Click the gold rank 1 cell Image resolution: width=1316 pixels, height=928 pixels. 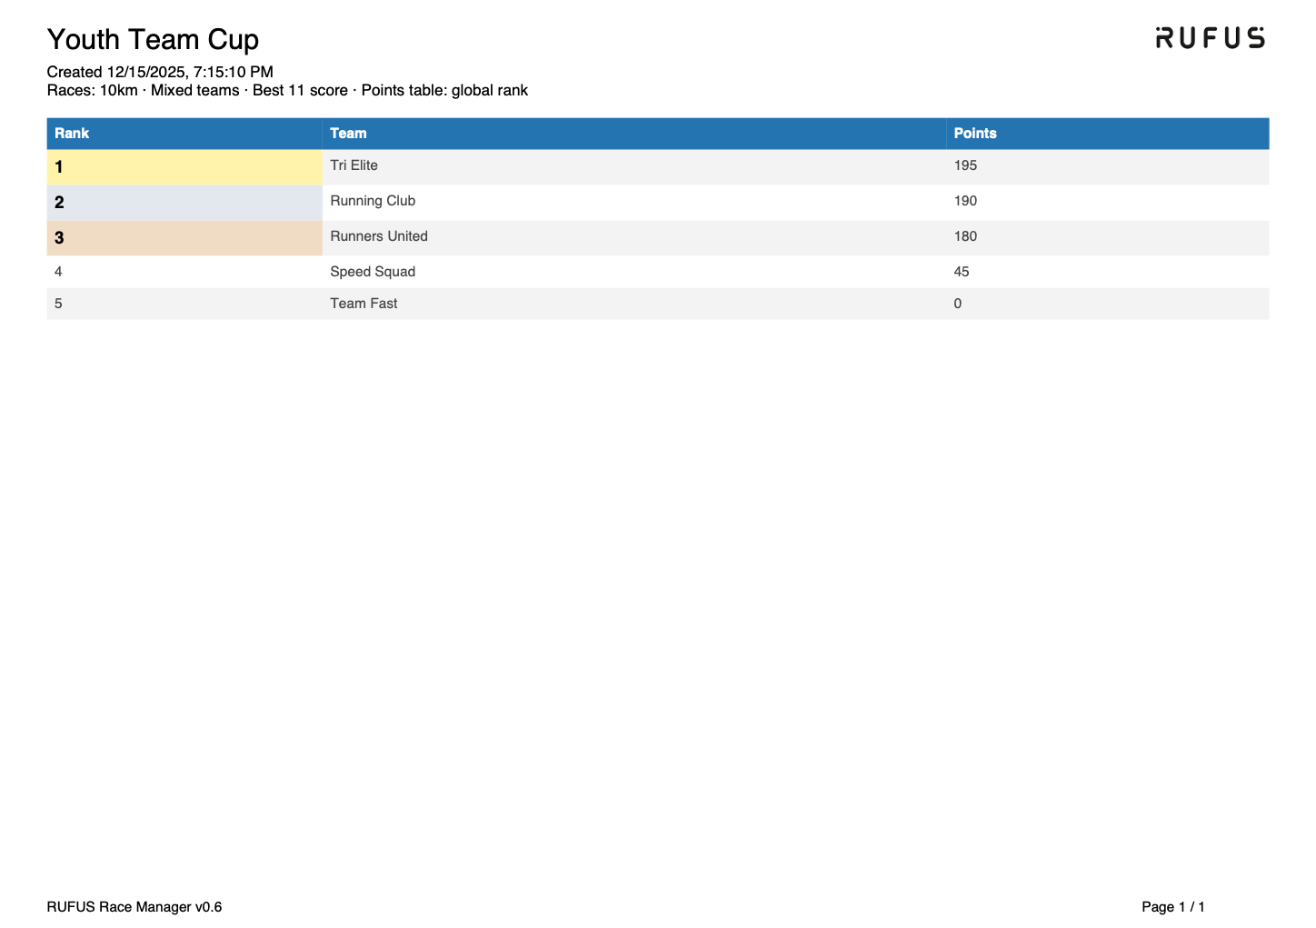(184, 167)
